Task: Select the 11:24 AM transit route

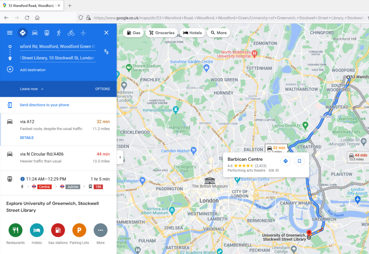Action: click(58, 183)
